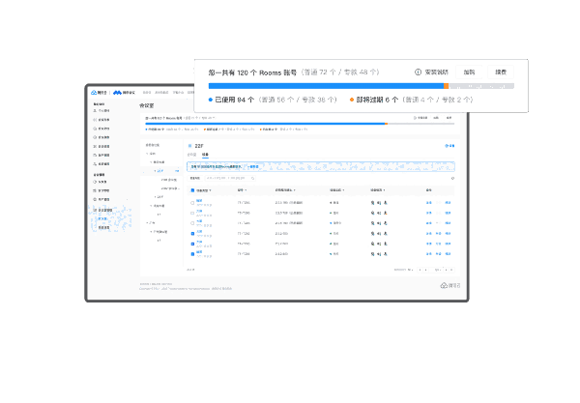580x403 pixels.
Task: Click the magnifier icon in the search field
Action: (253, 178)
